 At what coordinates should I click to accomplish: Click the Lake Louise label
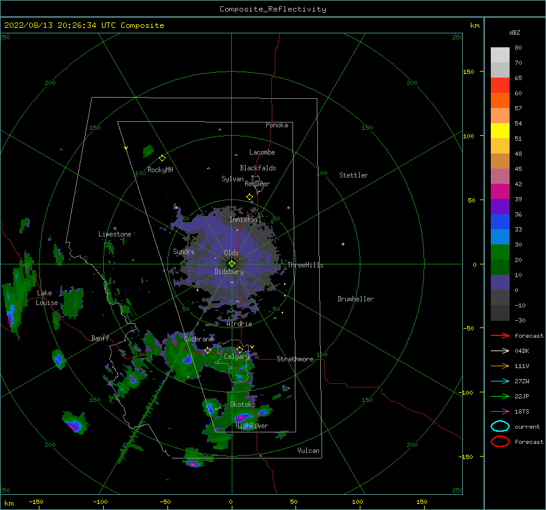[x=47, y=298]
